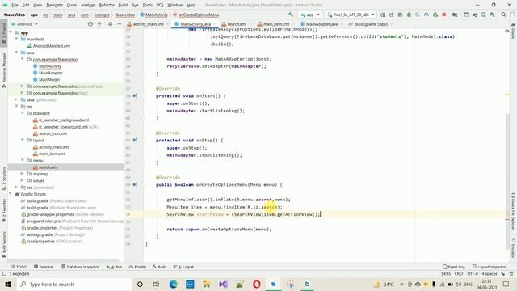This screenshot has height=291, width=517.
Task: Select MainModel class in project tree
Action: pyautogui.click(x=49, y=79)
